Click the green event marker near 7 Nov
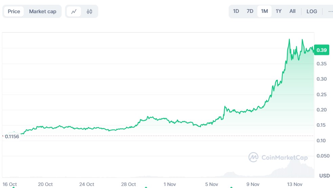 click(231, 187)
